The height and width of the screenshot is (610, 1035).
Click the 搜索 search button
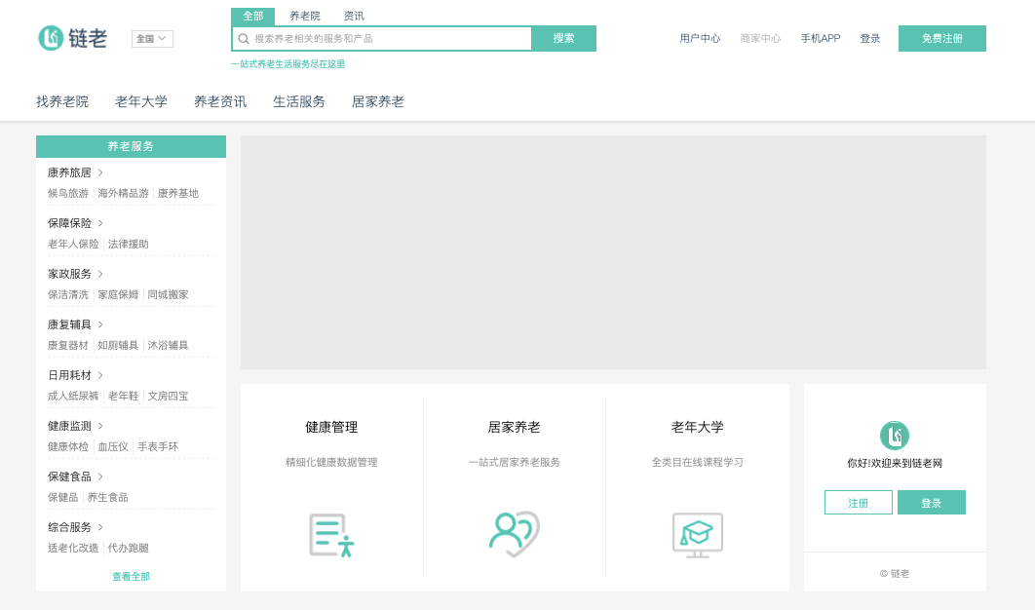coord(563,38)
